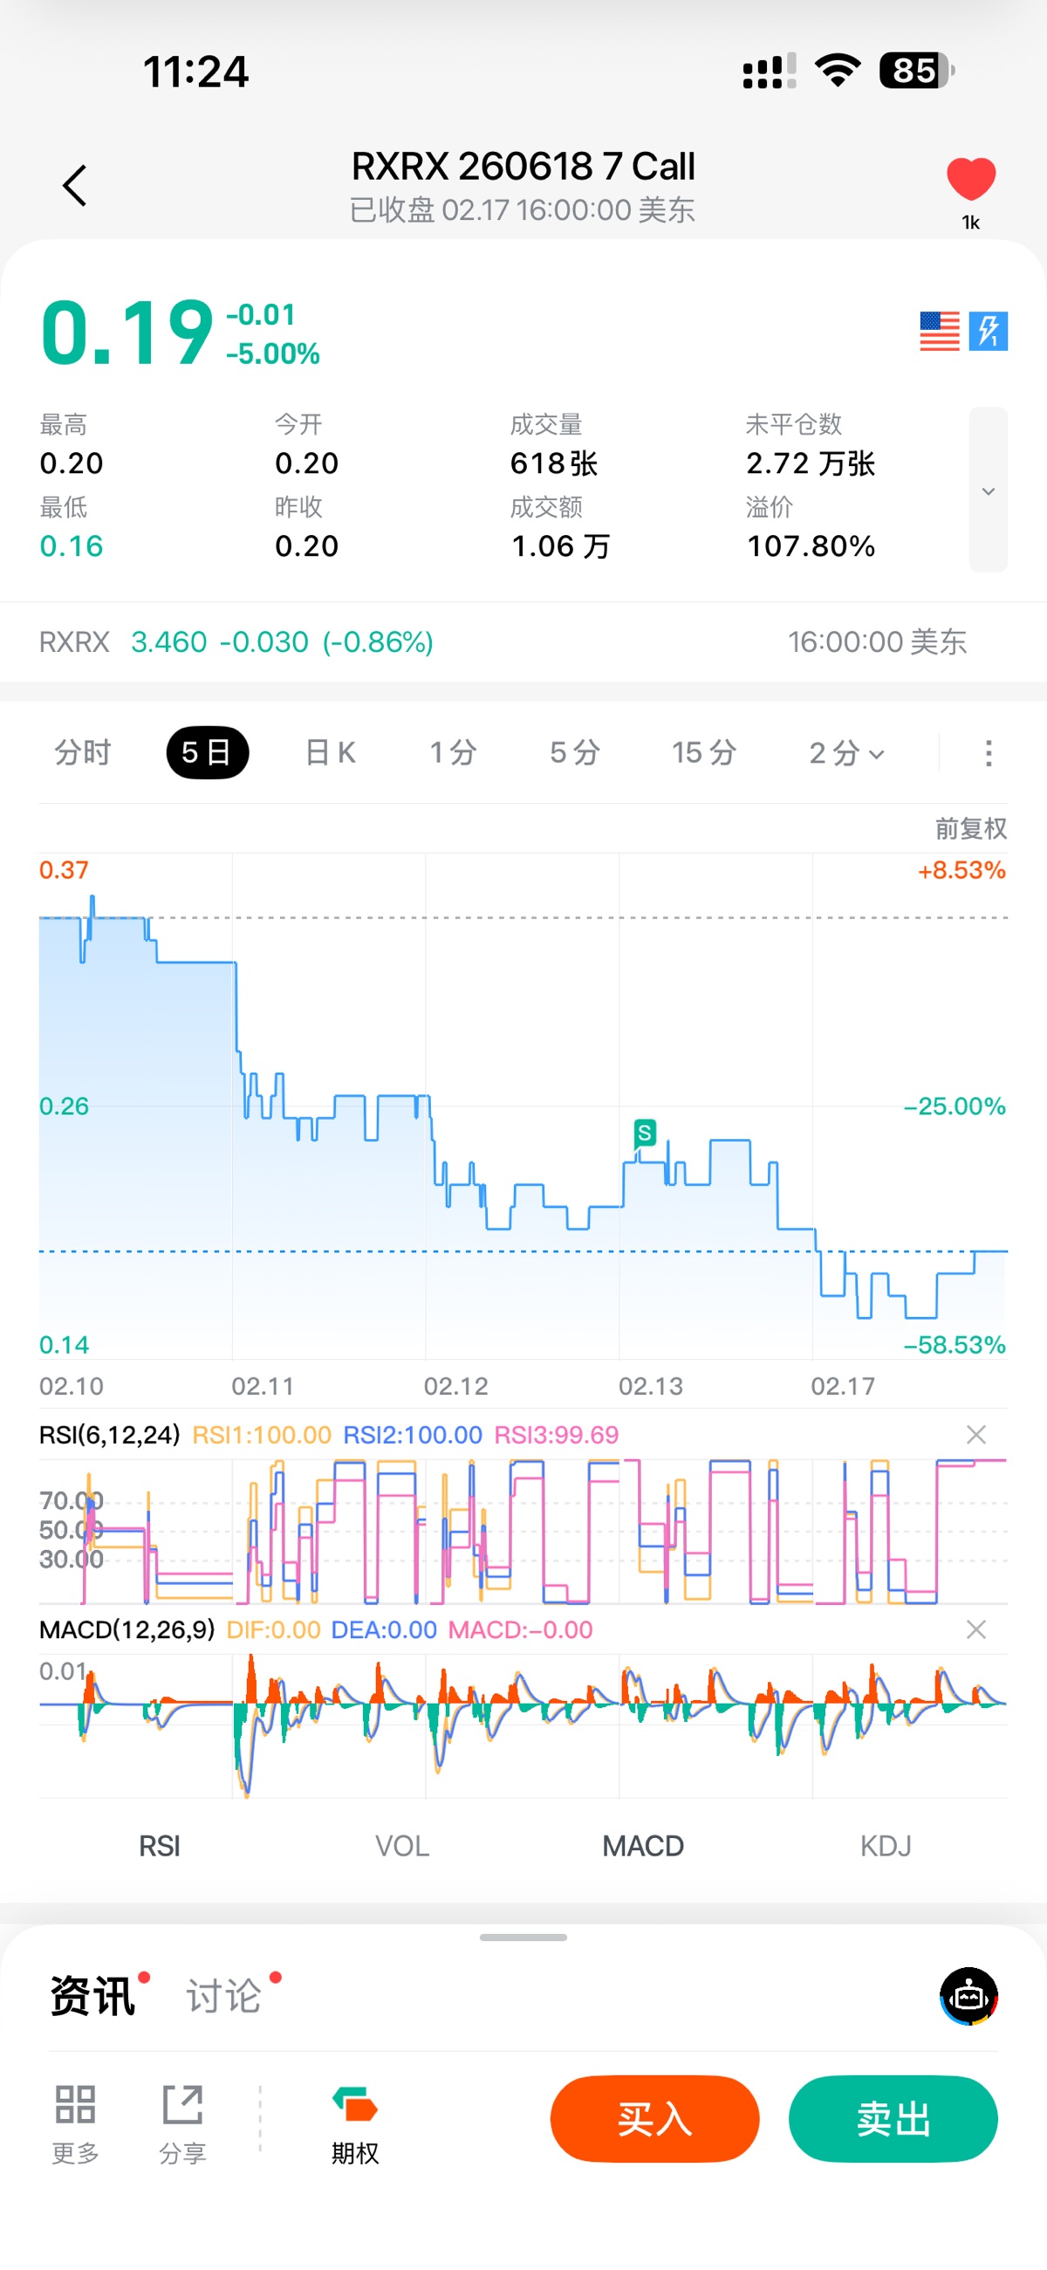Image resolution: width=1047 pixels, height=2270 pixels.
Task: Toggle the red heart favorite icon
Action: (x=970, y=179)
